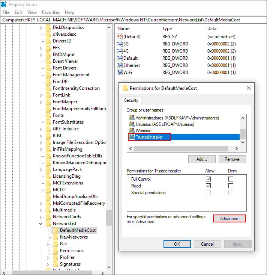Open the View menu
Viewport: 267px width, 275px height.
click(32, 12)
